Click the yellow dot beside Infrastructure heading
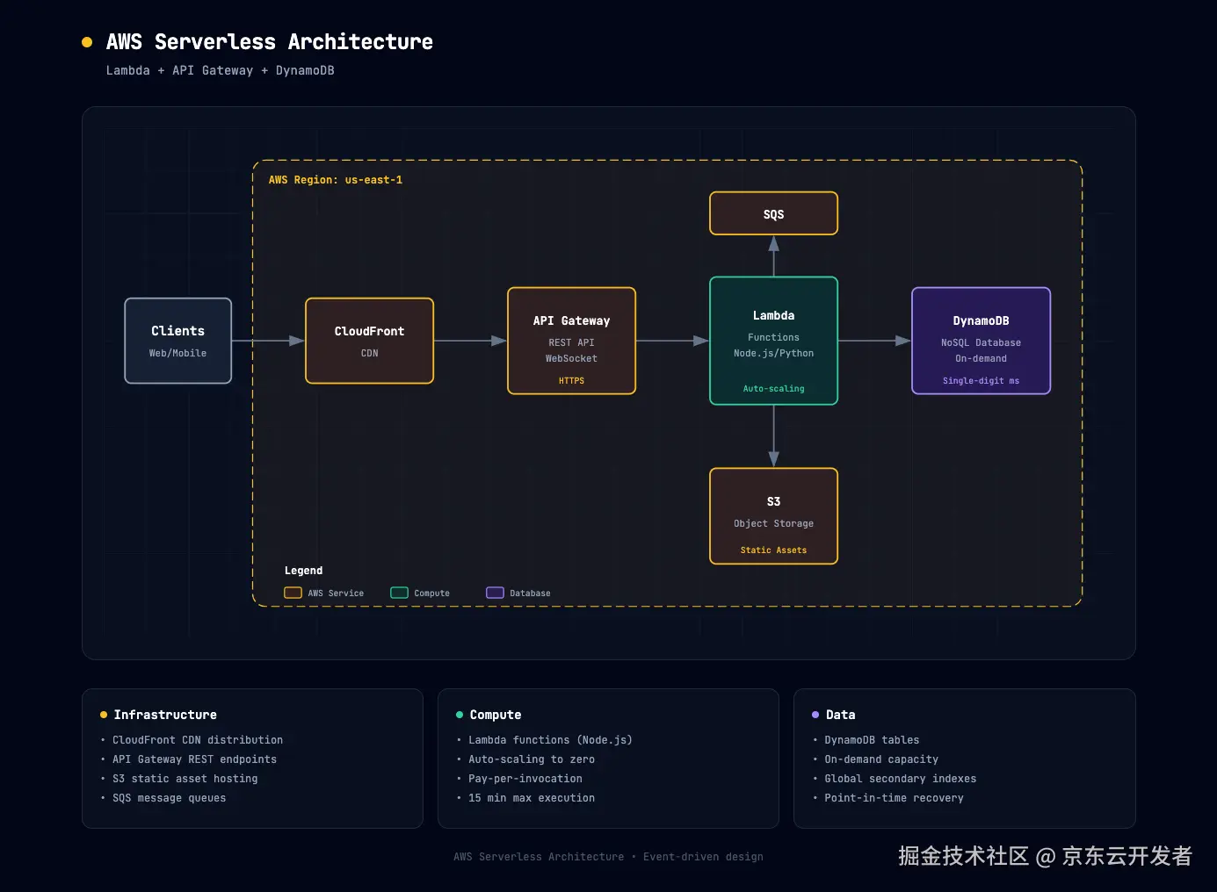 (x=104, y=715)
